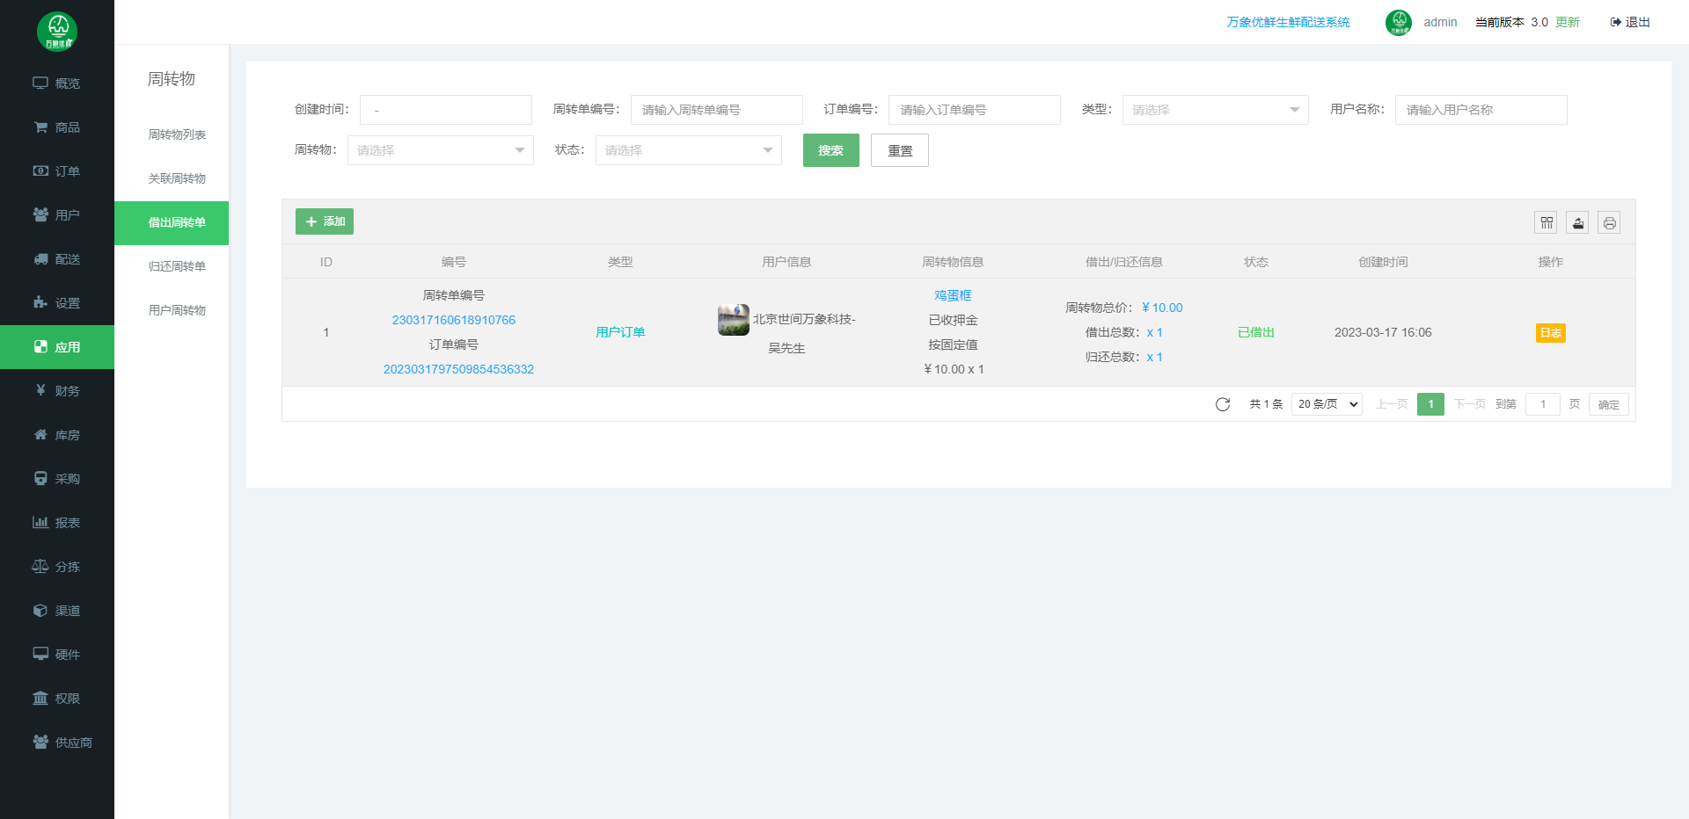Viewport: 1689px width, 819px height.
Task: Click the 创建时间 date range field
Action: tap(446, 110)
